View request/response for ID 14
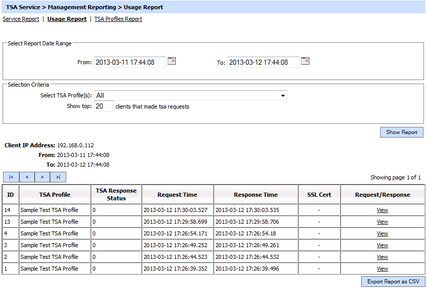The width and height of the screenshot is (427, 291). coord(382,210)
